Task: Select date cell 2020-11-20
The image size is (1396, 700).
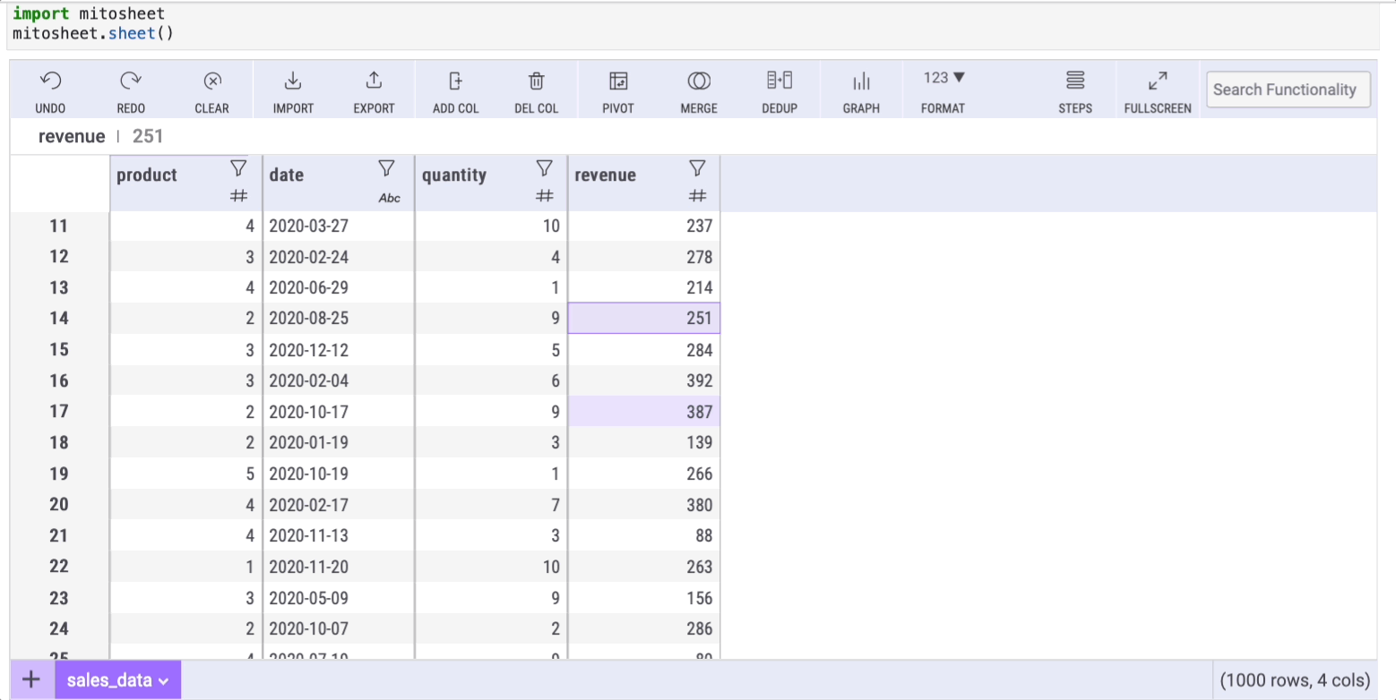Action: (339, 567)
